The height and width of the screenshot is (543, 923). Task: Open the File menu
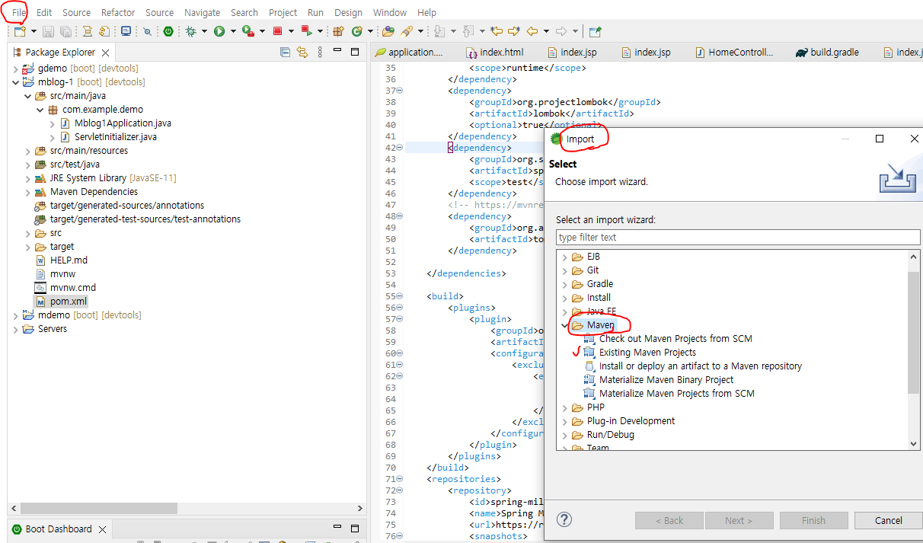click(x=19, y=12)
